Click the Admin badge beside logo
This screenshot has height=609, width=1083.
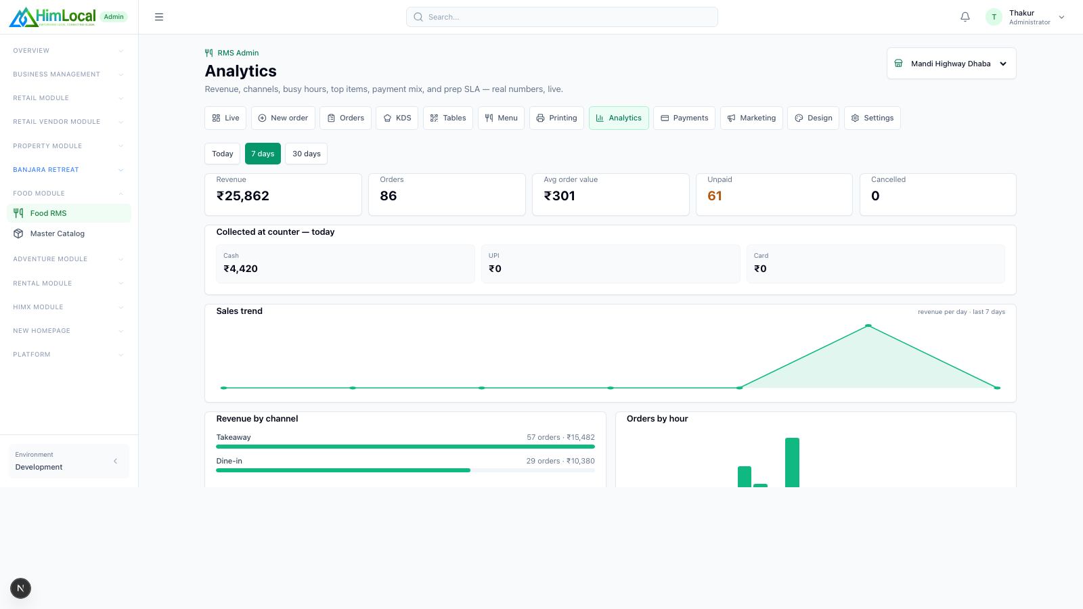(114, 17)
